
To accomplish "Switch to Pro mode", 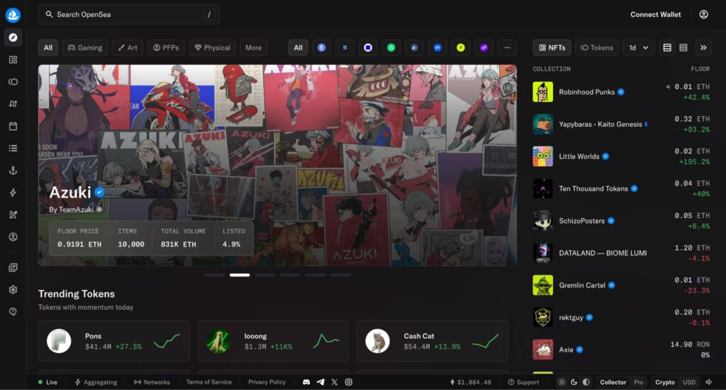I will pyautogui.click(x=639, y=382).
